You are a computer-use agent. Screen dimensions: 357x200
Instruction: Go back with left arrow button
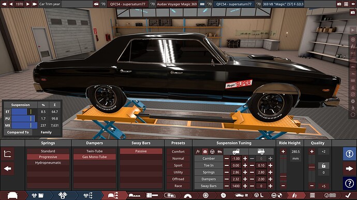coord(8,169)
